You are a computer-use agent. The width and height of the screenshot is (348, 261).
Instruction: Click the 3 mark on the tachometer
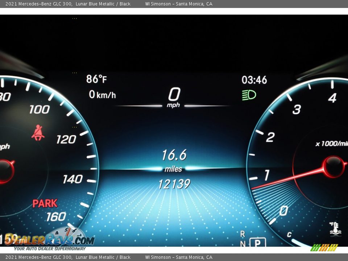(297, 109)
